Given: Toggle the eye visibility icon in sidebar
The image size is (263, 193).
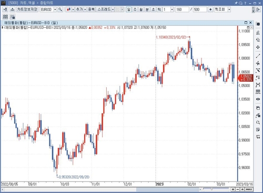Looking at the screenshot, I should (258, 99).
